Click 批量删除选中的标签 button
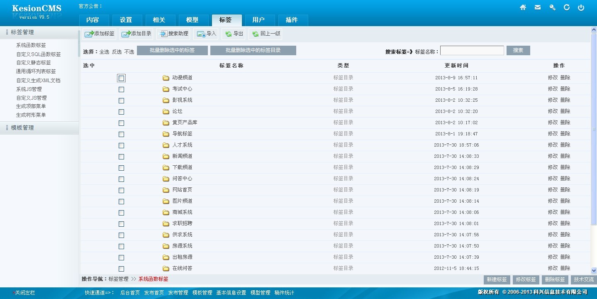This screenshot has width=597, height=299. 172,50
